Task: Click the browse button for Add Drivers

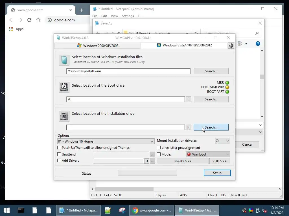Action: 152,161
